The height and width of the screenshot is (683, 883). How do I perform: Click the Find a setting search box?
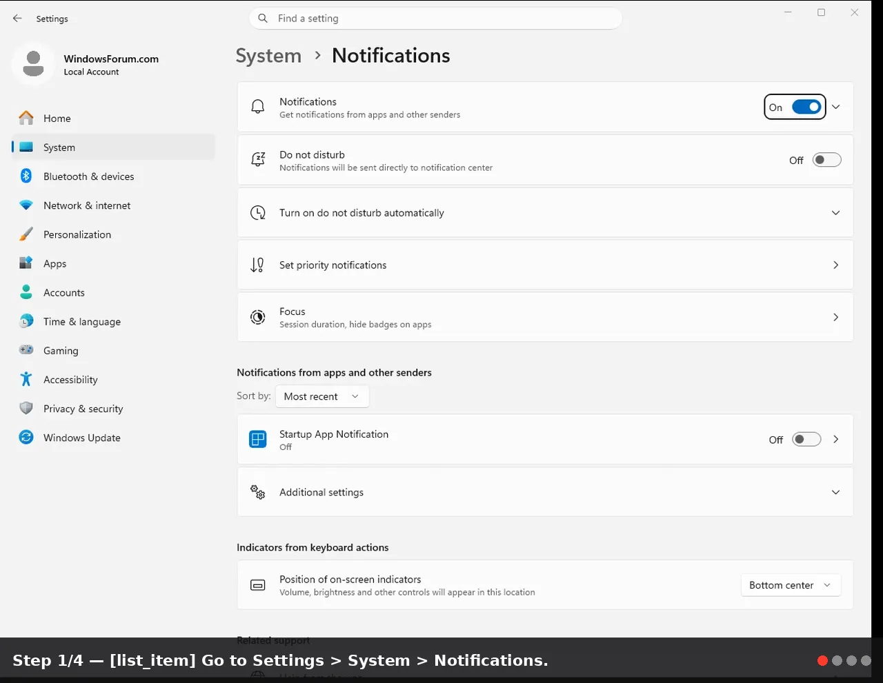(435, 19)
